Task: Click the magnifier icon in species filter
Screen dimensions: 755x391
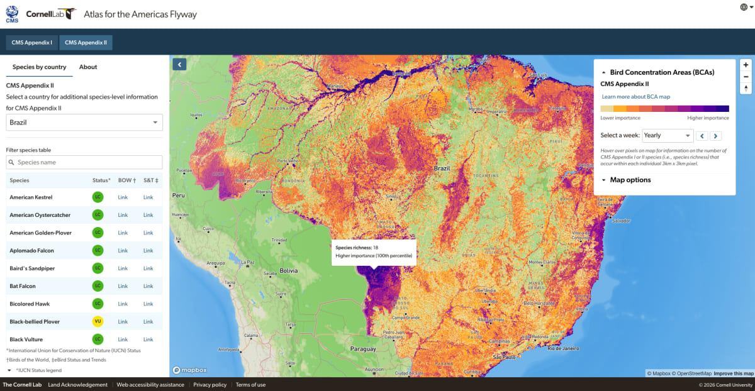Action: coord(12,162)
